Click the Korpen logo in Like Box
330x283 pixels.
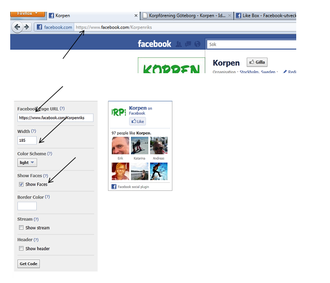(x=119, y=112)
